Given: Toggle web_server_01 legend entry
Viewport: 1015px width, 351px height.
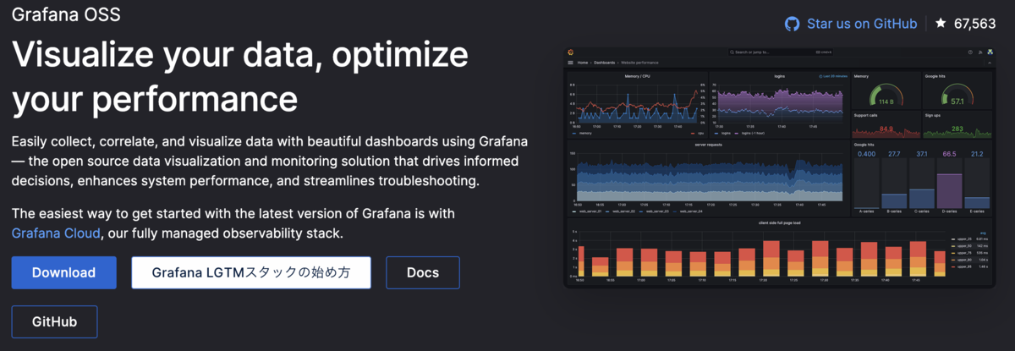Looking at the screenshot, I should click(x=589, y=211).
